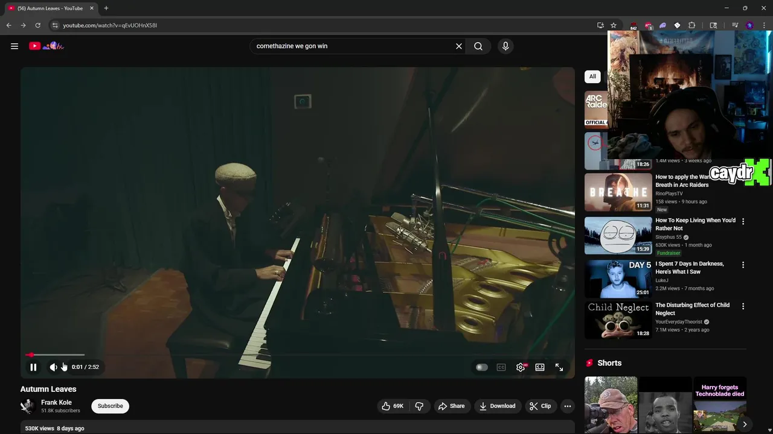Open the tab search / lens icon

point(713,25)
